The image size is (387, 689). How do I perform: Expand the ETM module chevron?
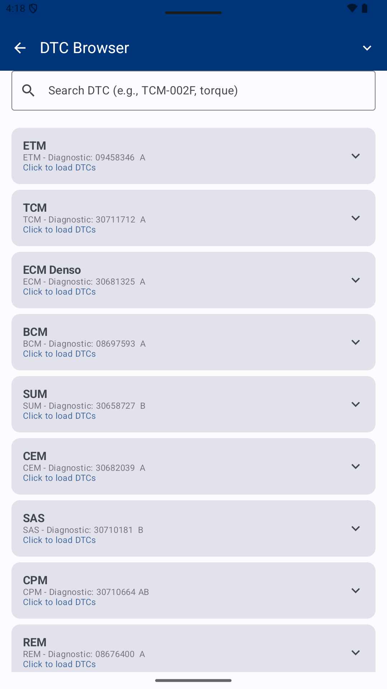tap(355, 156)
